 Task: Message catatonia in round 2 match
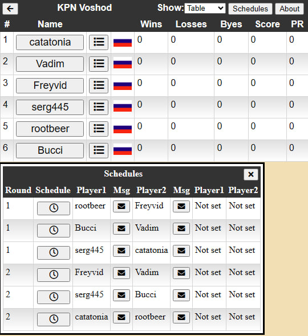[x=121, y=317]
